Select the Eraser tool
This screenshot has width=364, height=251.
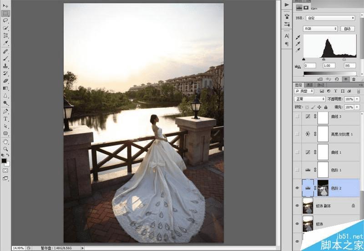[x=5, y=81]
